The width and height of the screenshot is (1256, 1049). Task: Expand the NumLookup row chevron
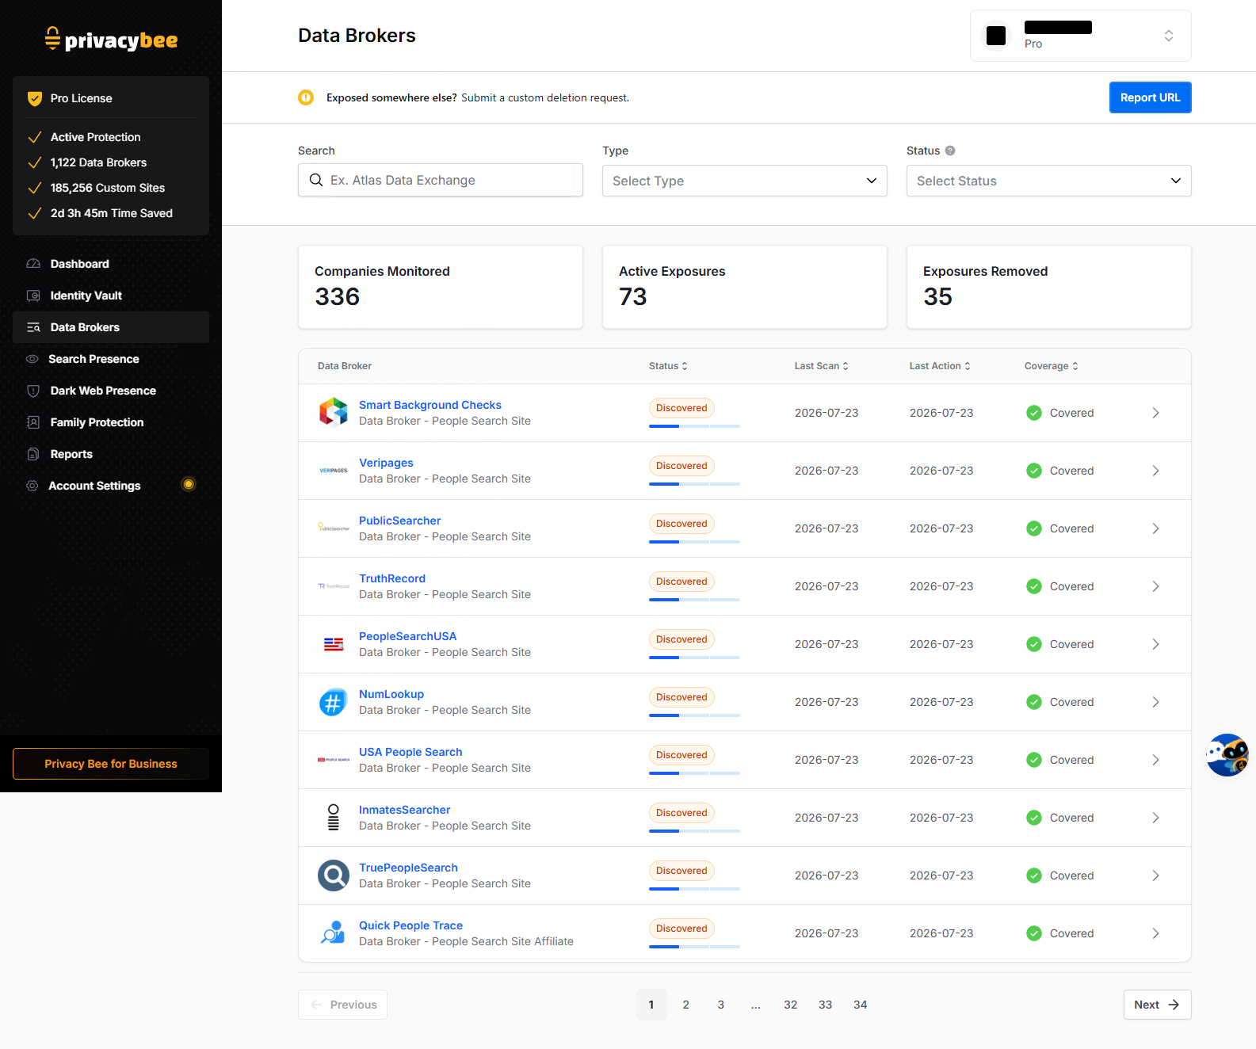pyautogui.click(x=1155, y=702)
